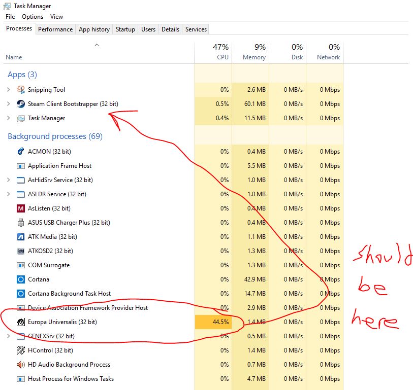This screenshot has width=413, height=390.
Task: Expand the GENEXSrv process entry
Action: click(x=9, y=336)
